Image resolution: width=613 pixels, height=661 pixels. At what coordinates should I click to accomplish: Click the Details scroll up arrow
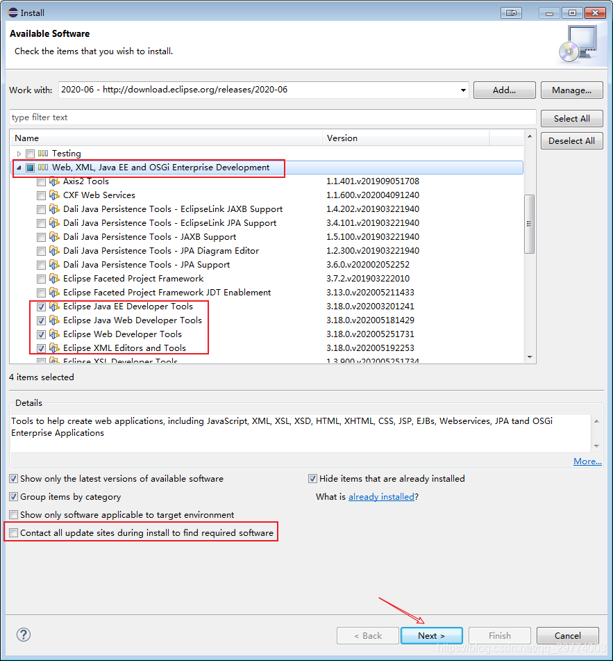(596, 421)
